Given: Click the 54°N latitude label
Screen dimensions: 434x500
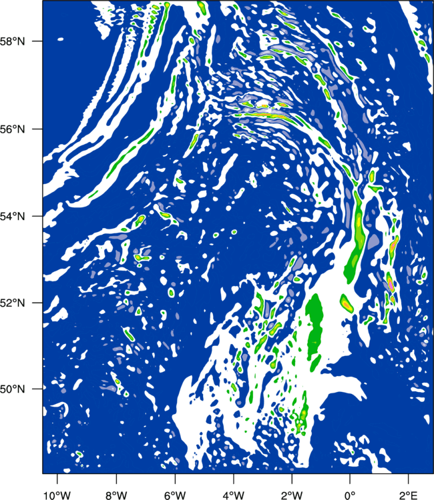Looking at the screenshot, I should 13,216.
